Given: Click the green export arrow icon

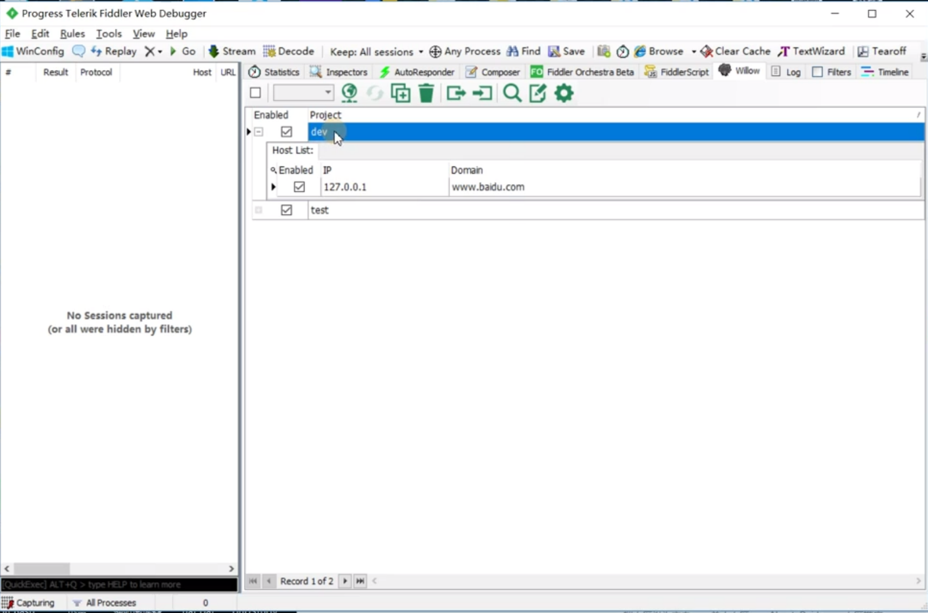Looking at the screenshot, I should (x=456, y=93).
